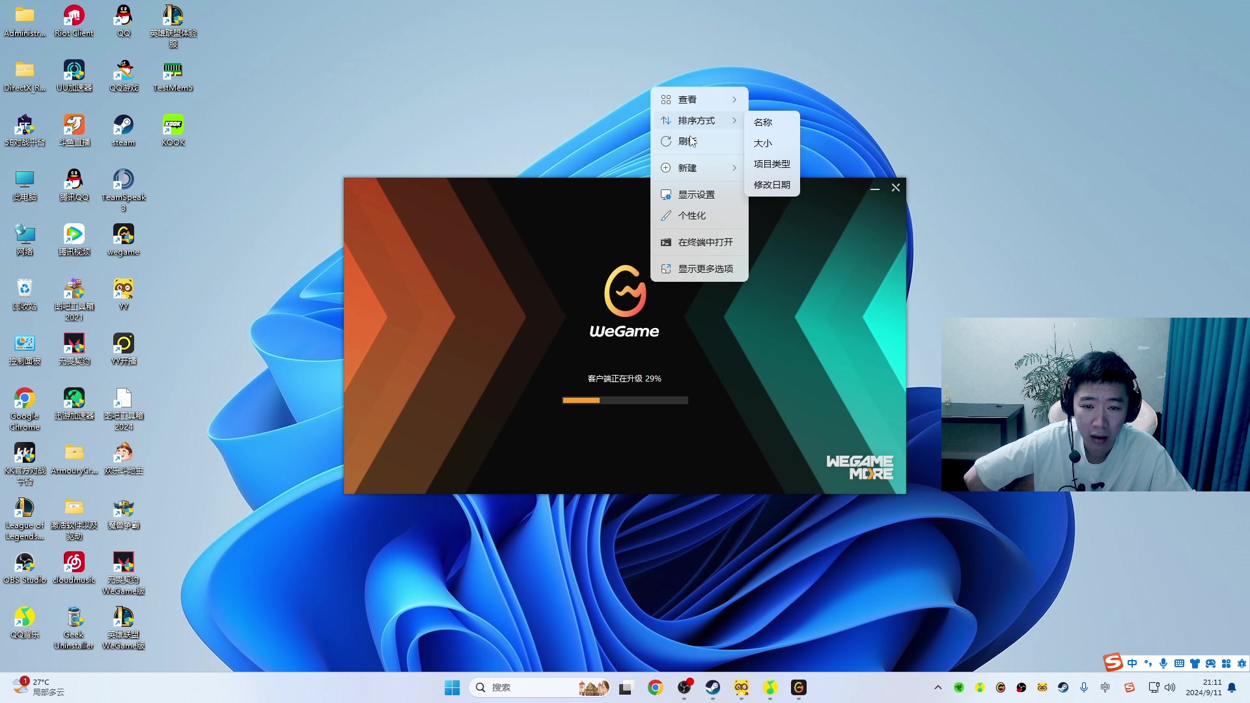Sort by 大小 in the submenu
This screenshot has height=703, width=1250.
coord(771,143)
